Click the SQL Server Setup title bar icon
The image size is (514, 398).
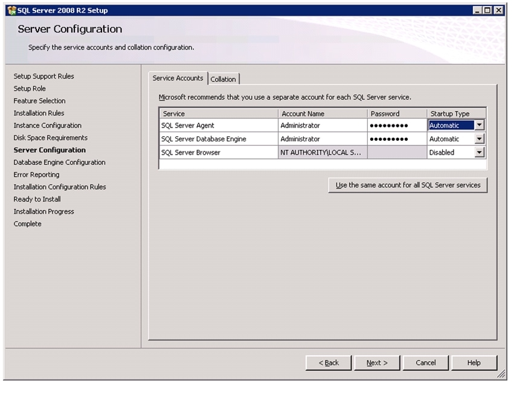click(x=10, y=10)
